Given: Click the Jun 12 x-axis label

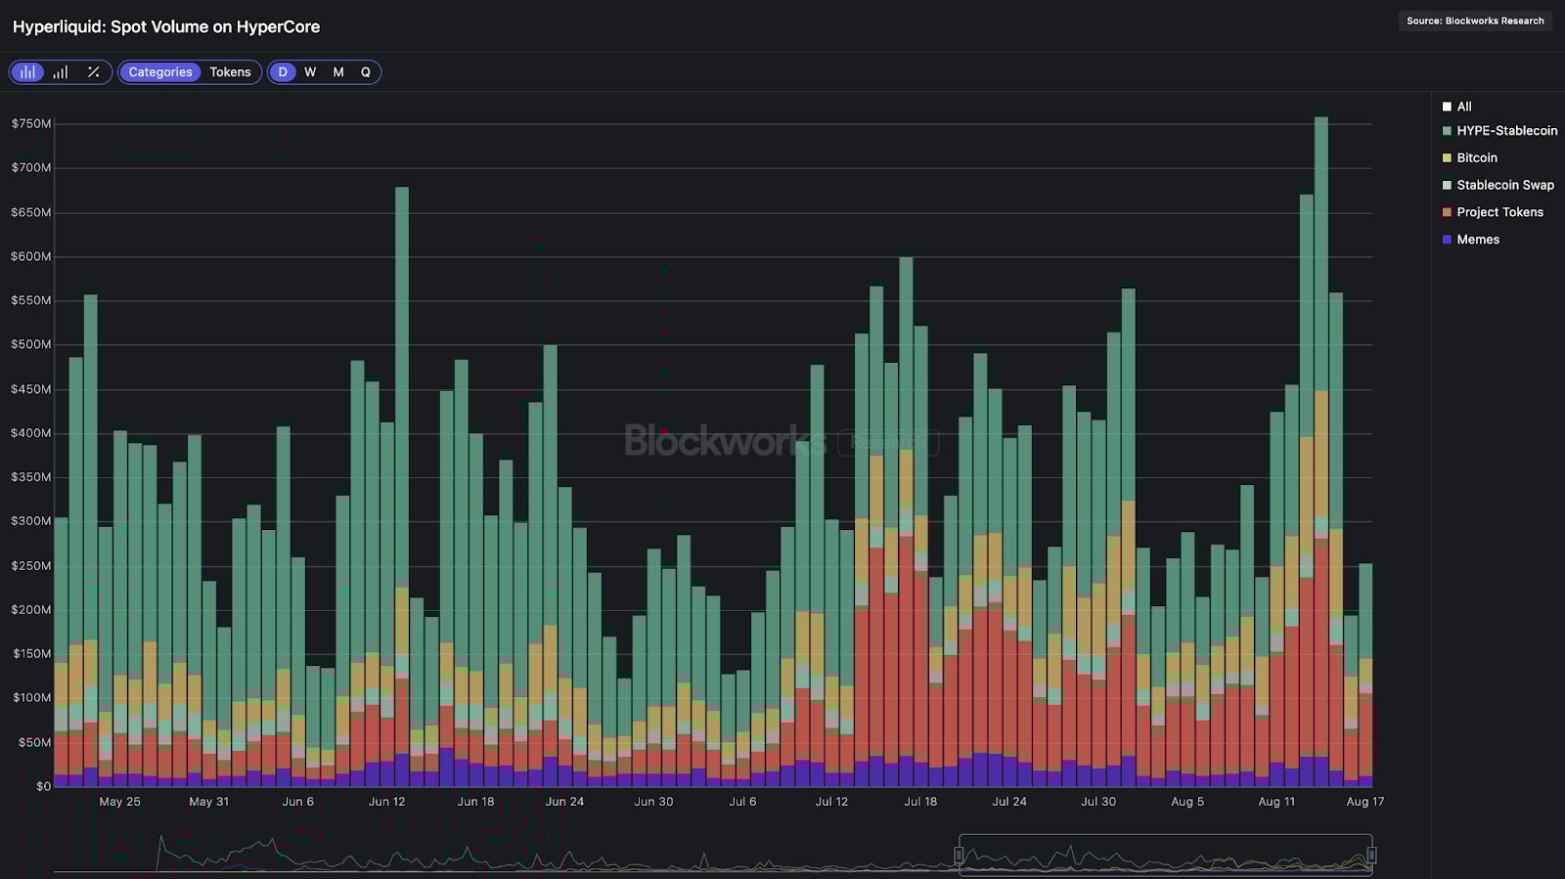Looking at the screenshot, I should click(x=386, y=802).
